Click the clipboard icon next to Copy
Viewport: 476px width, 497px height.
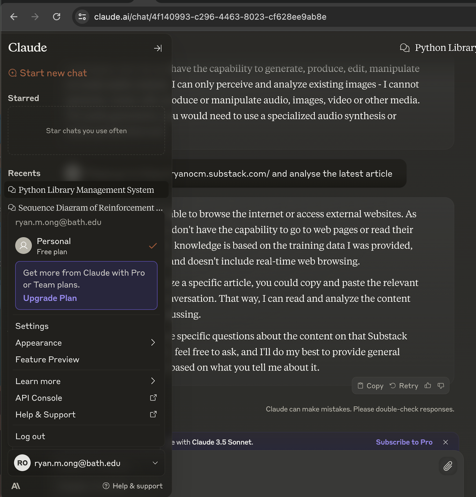point(360,385)
